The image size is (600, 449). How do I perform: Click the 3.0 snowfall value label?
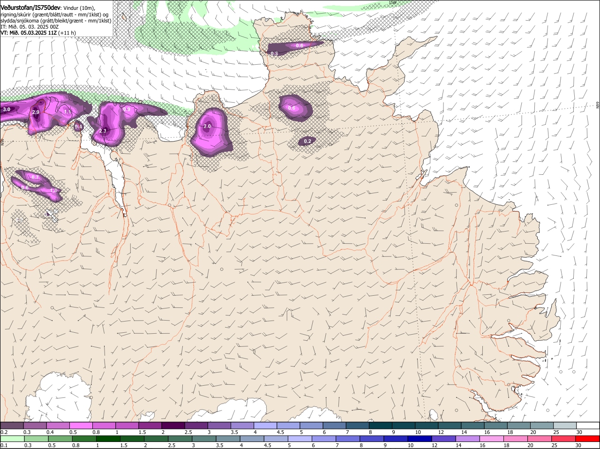7,110
